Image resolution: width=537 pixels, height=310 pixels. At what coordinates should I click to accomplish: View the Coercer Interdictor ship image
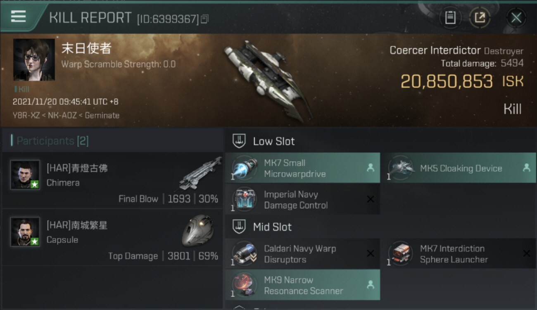coord(267,80)
